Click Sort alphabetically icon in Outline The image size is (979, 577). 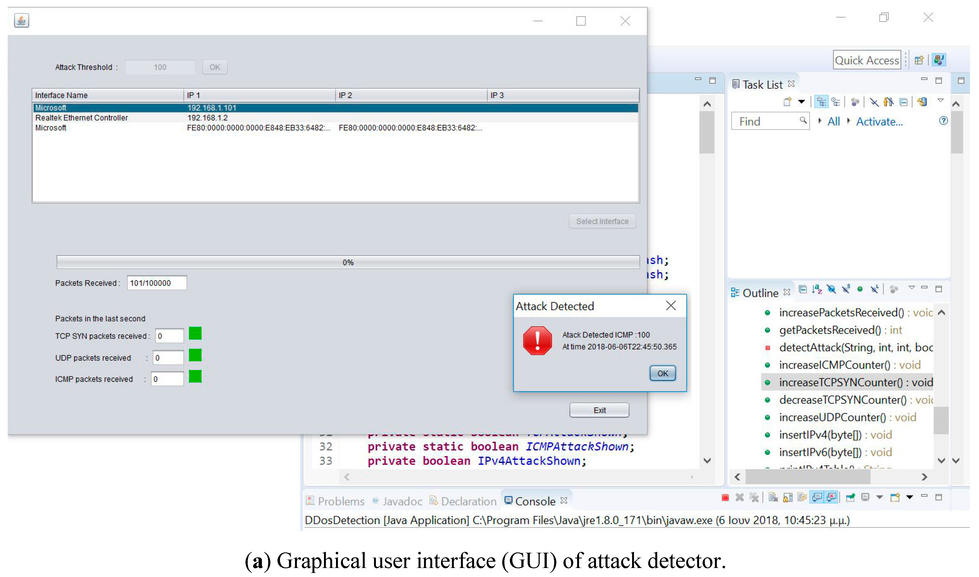817,289
